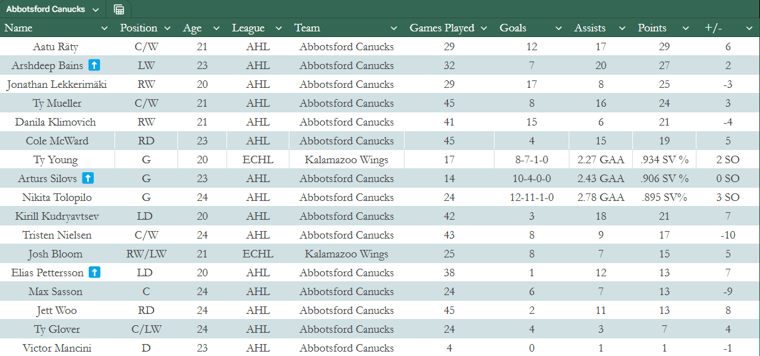The width and height of the screenshot is (760, 356).
Task: Expand the Goals column filter arrow
Action: click(x=558, y=28)
